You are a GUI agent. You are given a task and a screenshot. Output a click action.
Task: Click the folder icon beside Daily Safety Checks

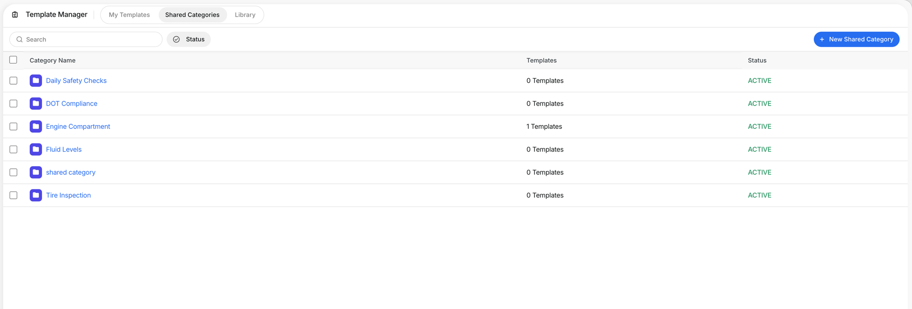36,81
